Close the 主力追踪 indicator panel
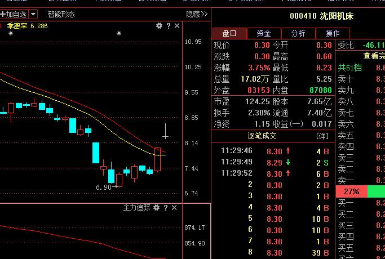 pos(174,208)
